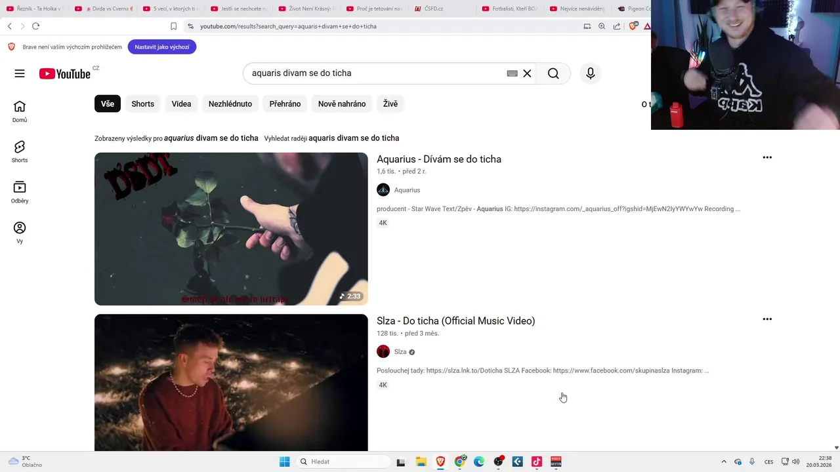The height and width of the screenshot is (472, 840).
Task: Filter results by Videa chip
Action: click(181, 104)
